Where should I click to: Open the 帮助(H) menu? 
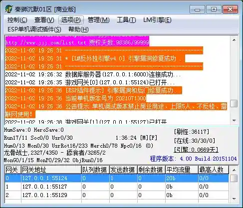[x=78, y=29]
